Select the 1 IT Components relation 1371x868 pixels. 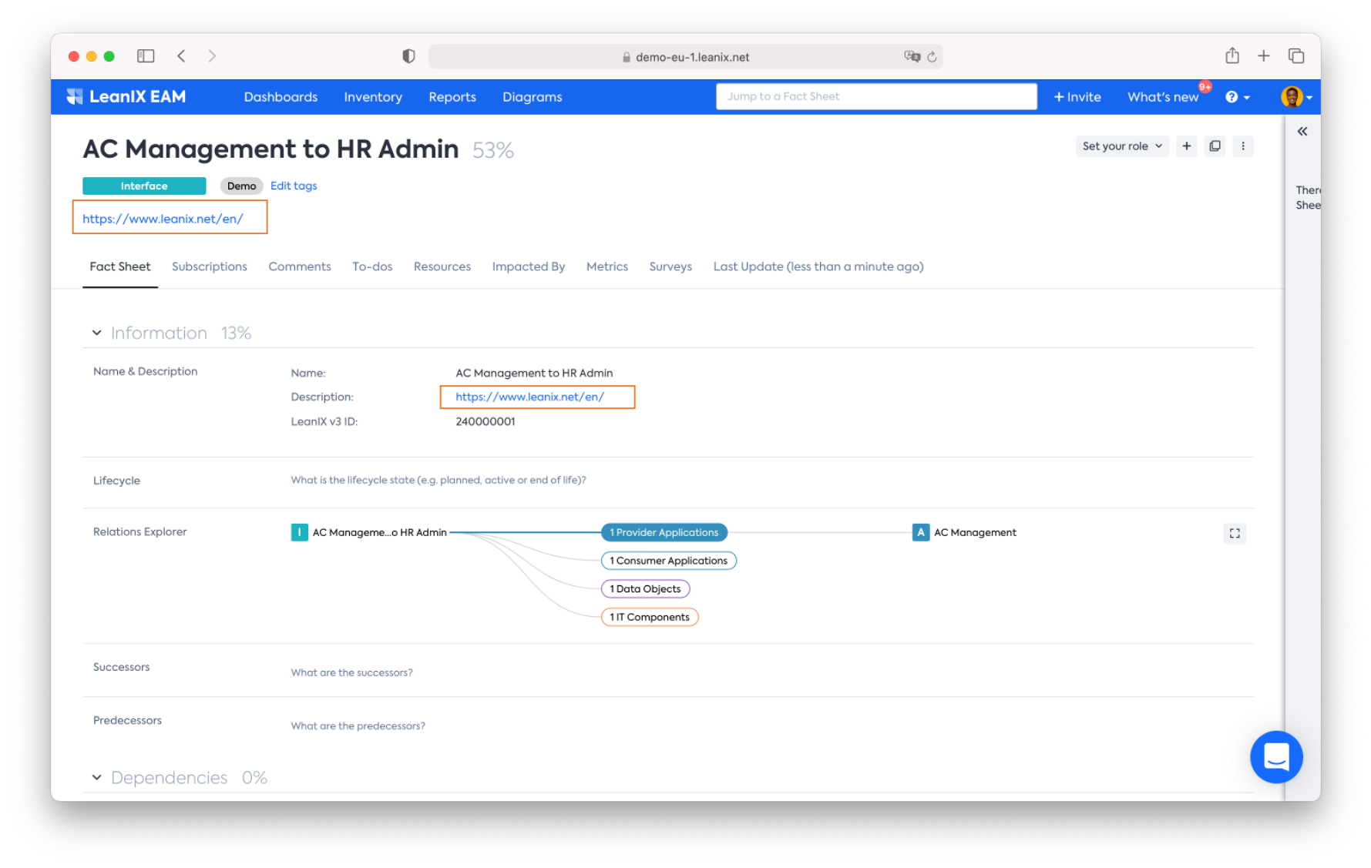pos(650,617)
